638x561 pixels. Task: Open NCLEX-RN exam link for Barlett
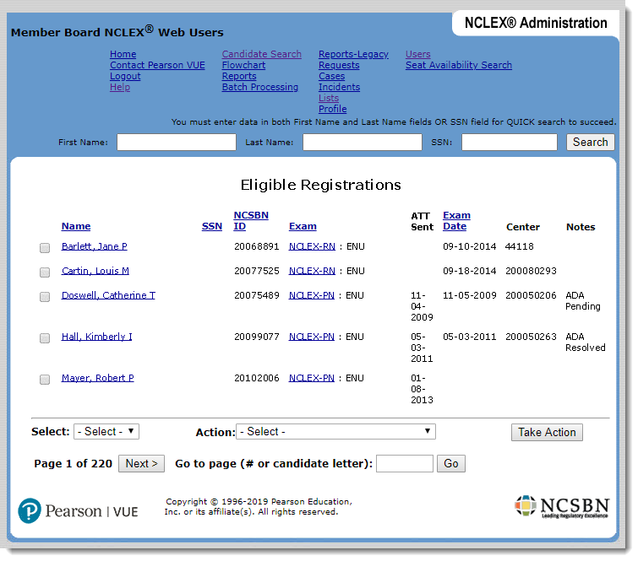(312, 246)
